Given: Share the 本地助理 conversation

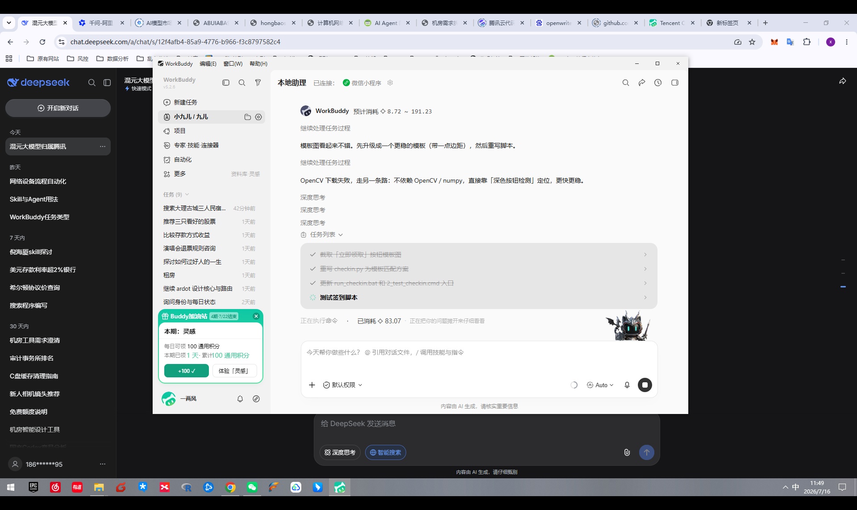Looking at the screenshot, I should [642, 83].
